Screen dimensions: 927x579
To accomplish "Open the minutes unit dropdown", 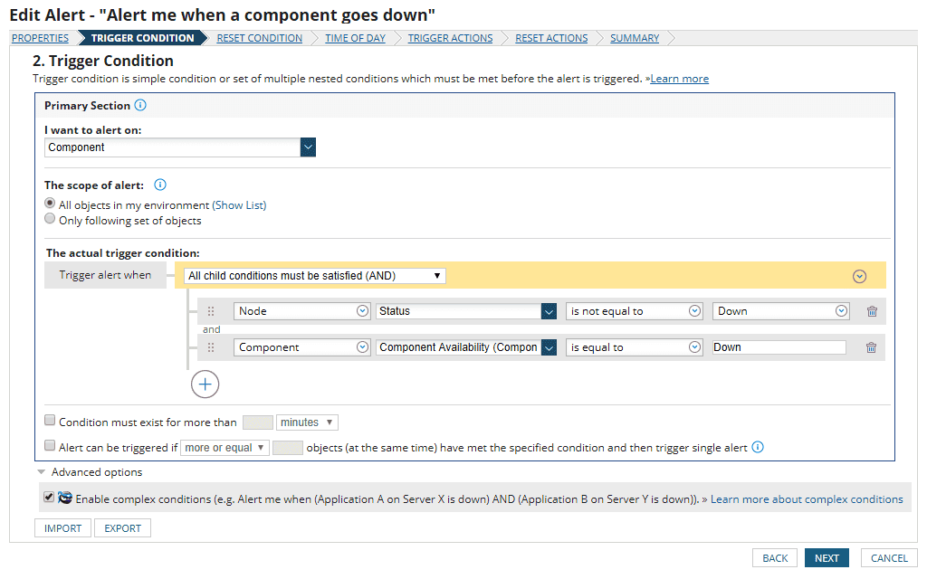I will (309, 422).
